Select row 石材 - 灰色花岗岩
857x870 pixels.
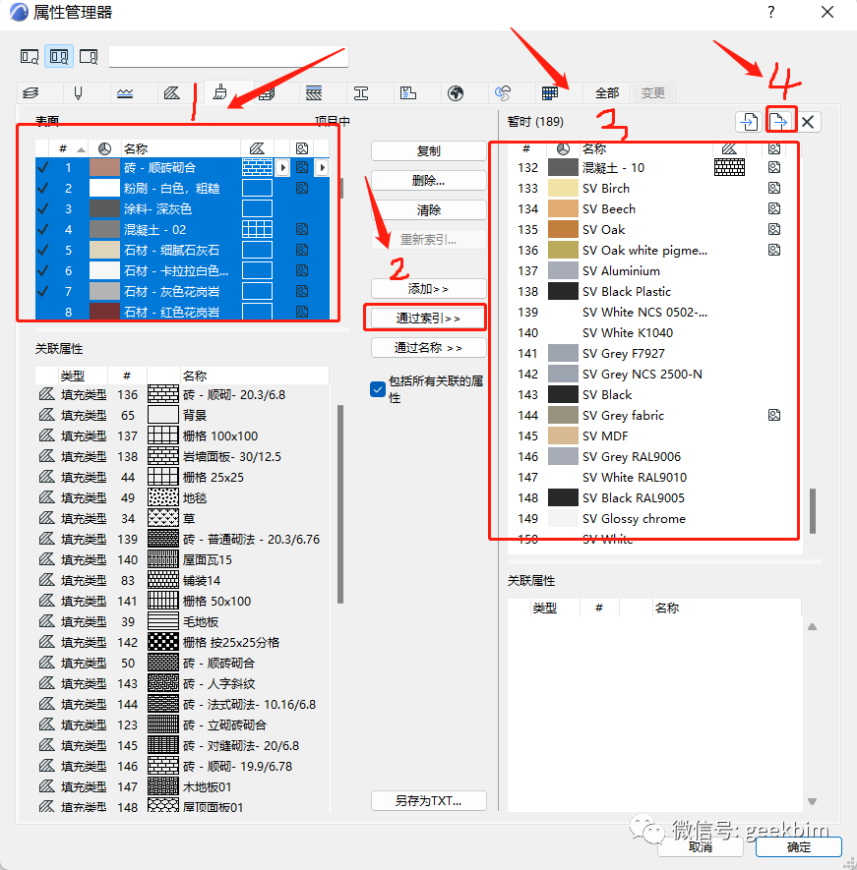click(x=182, y=291)
